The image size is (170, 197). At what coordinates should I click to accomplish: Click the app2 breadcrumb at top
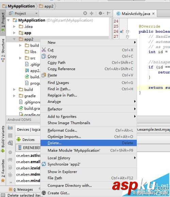click(x=46, y=6)
